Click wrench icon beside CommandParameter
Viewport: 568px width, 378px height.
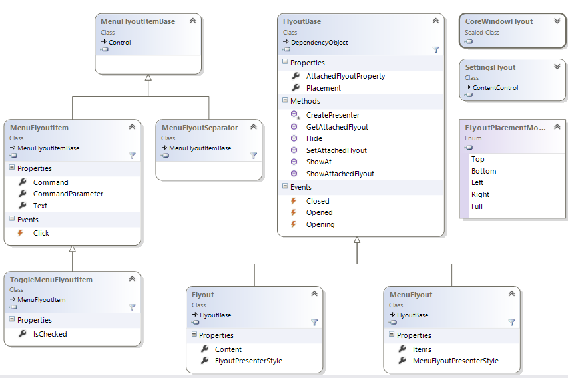(23, 194)
